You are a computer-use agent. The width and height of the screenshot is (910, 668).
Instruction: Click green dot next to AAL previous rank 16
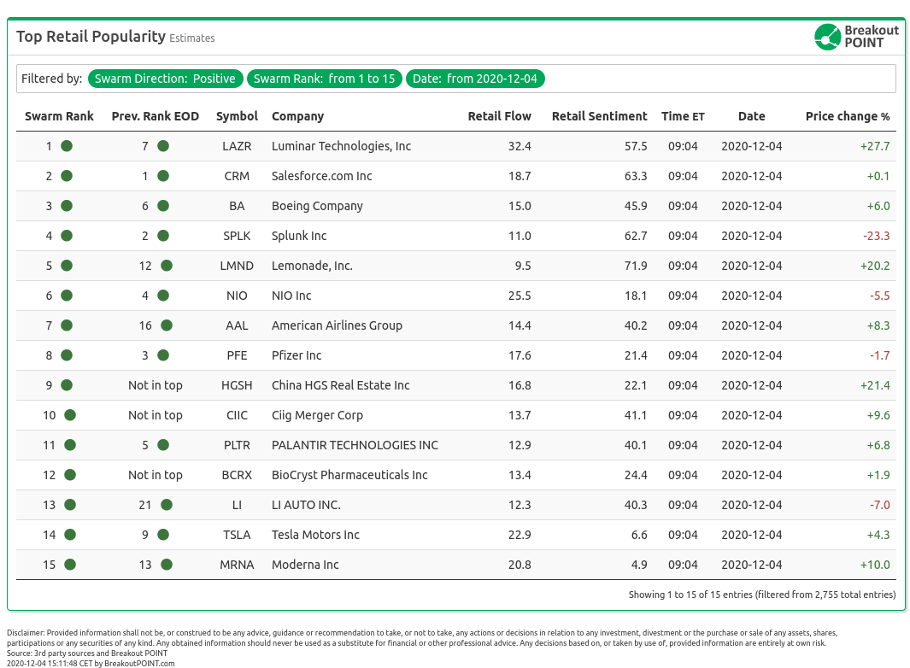pos(167,325)
